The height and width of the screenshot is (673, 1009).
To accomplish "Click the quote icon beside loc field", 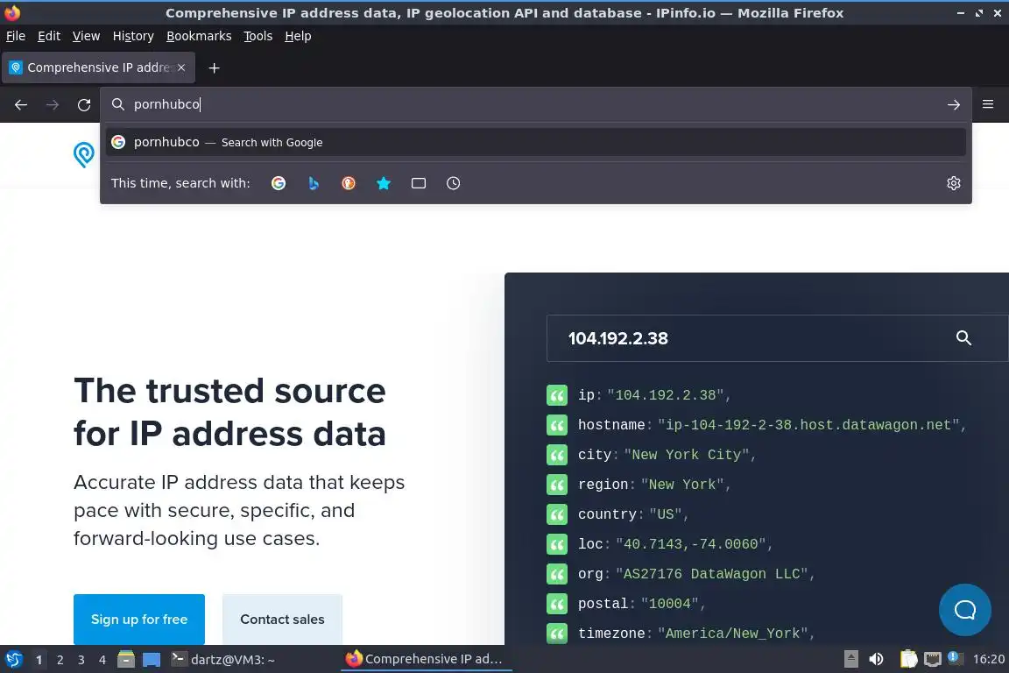I will click(557, 544).
